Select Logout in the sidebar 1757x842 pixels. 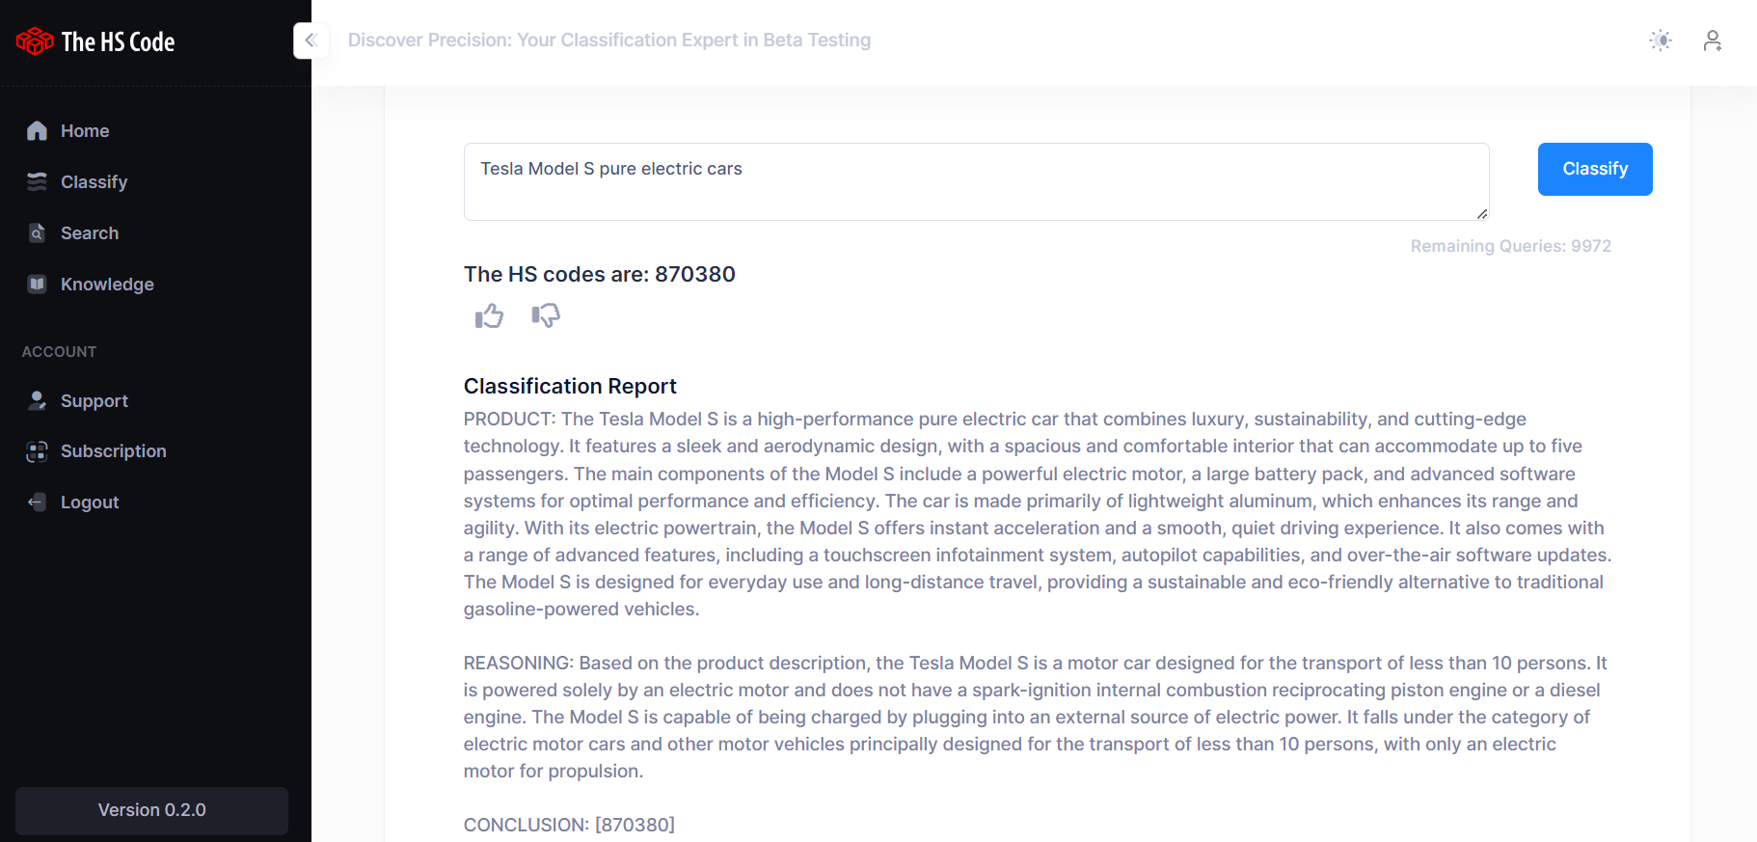point(90,502)
